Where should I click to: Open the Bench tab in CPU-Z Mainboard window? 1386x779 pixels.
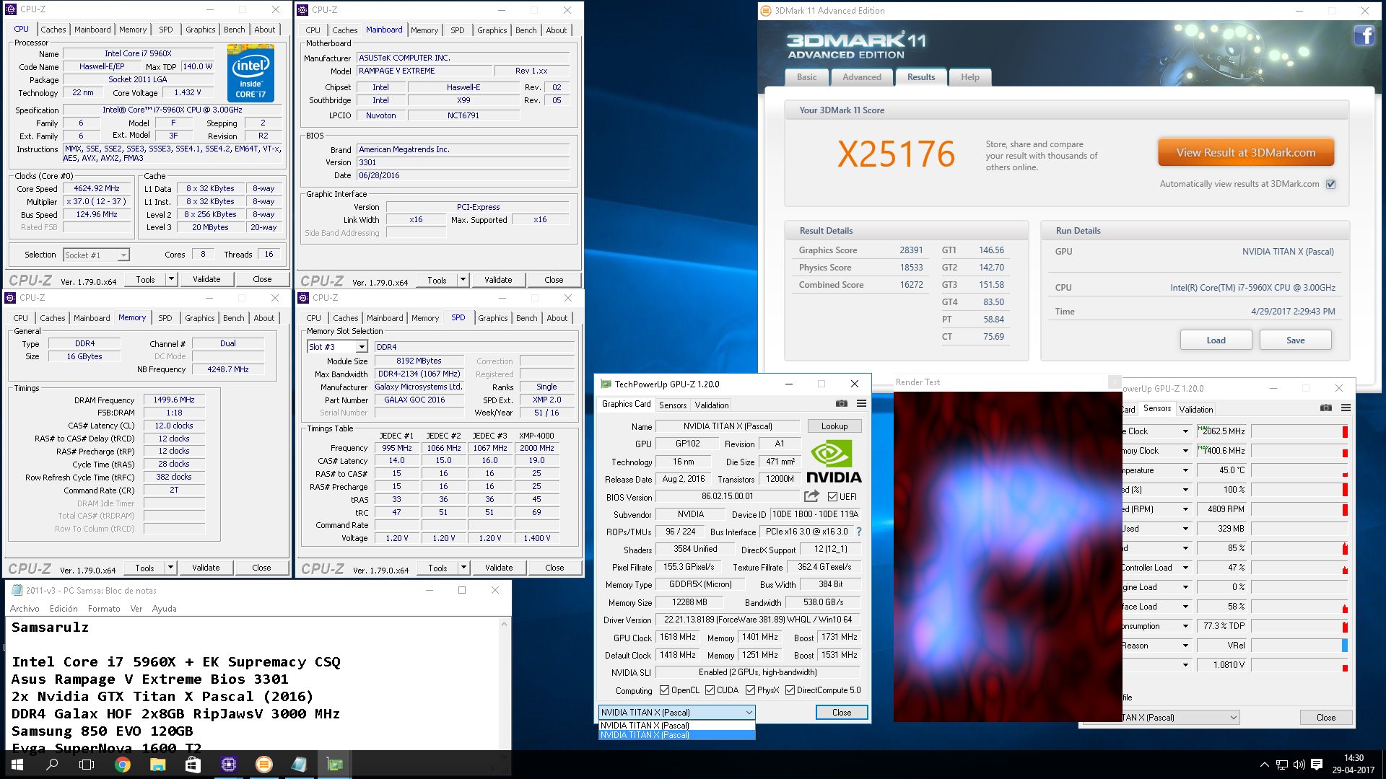(x=526, y=30)
